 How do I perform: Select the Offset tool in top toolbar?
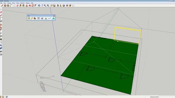coord(36,5)
